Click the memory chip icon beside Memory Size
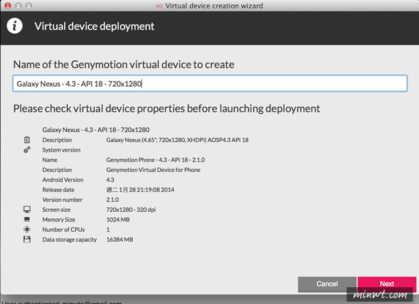The height and width of the screenshot is (304, 419). pyautogui.click(x=27, y=219)
